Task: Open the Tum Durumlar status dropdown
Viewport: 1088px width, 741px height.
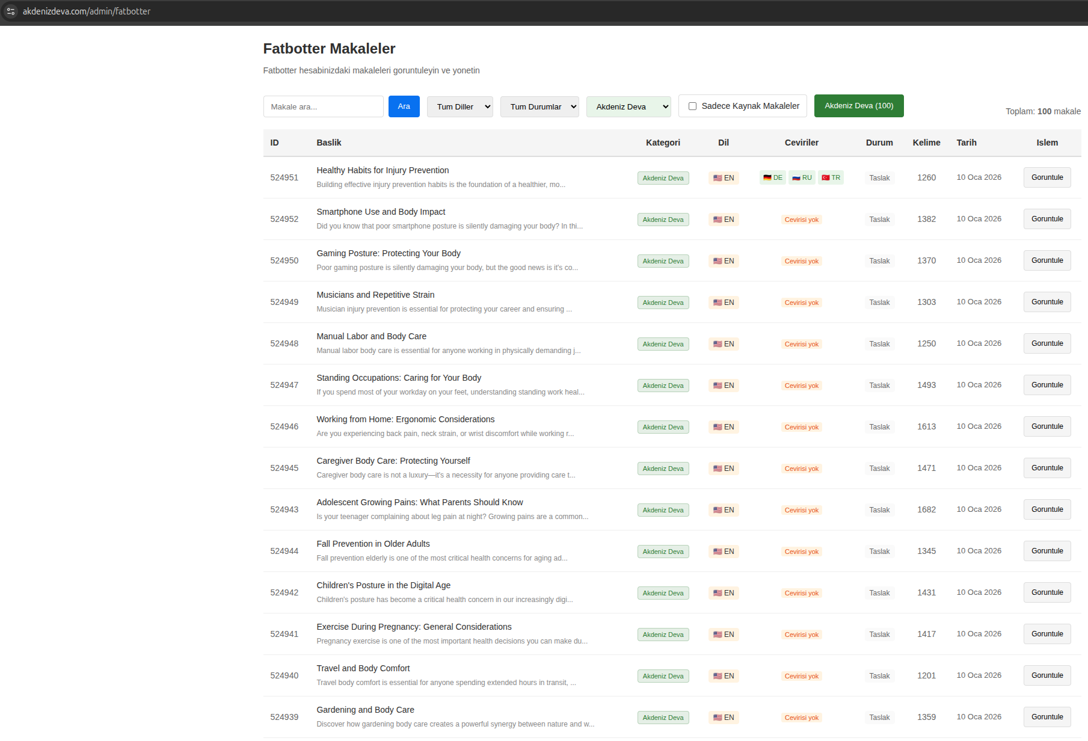Action: [539, 106]
